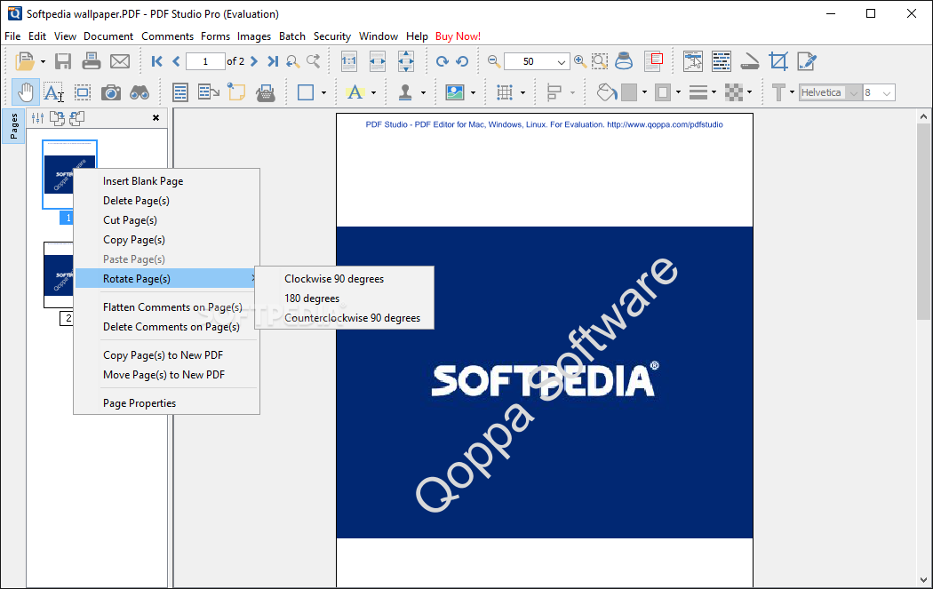Select the Crop pages tool
This screenshot has height=589, width=933.
(x=778, y=61)
